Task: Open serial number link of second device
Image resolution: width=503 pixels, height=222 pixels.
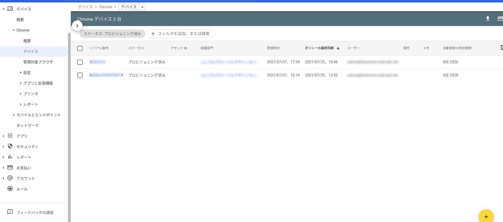Action: pyautogui.click(x=106, y=75)
